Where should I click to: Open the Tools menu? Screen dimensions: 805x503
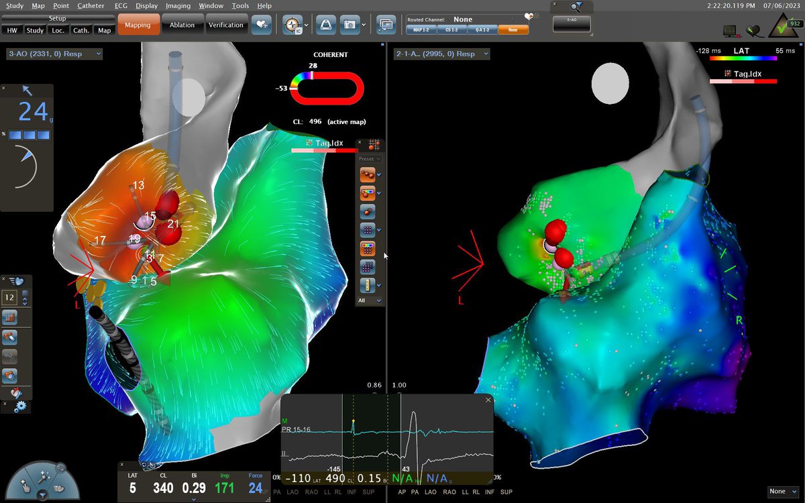point(240,5)
